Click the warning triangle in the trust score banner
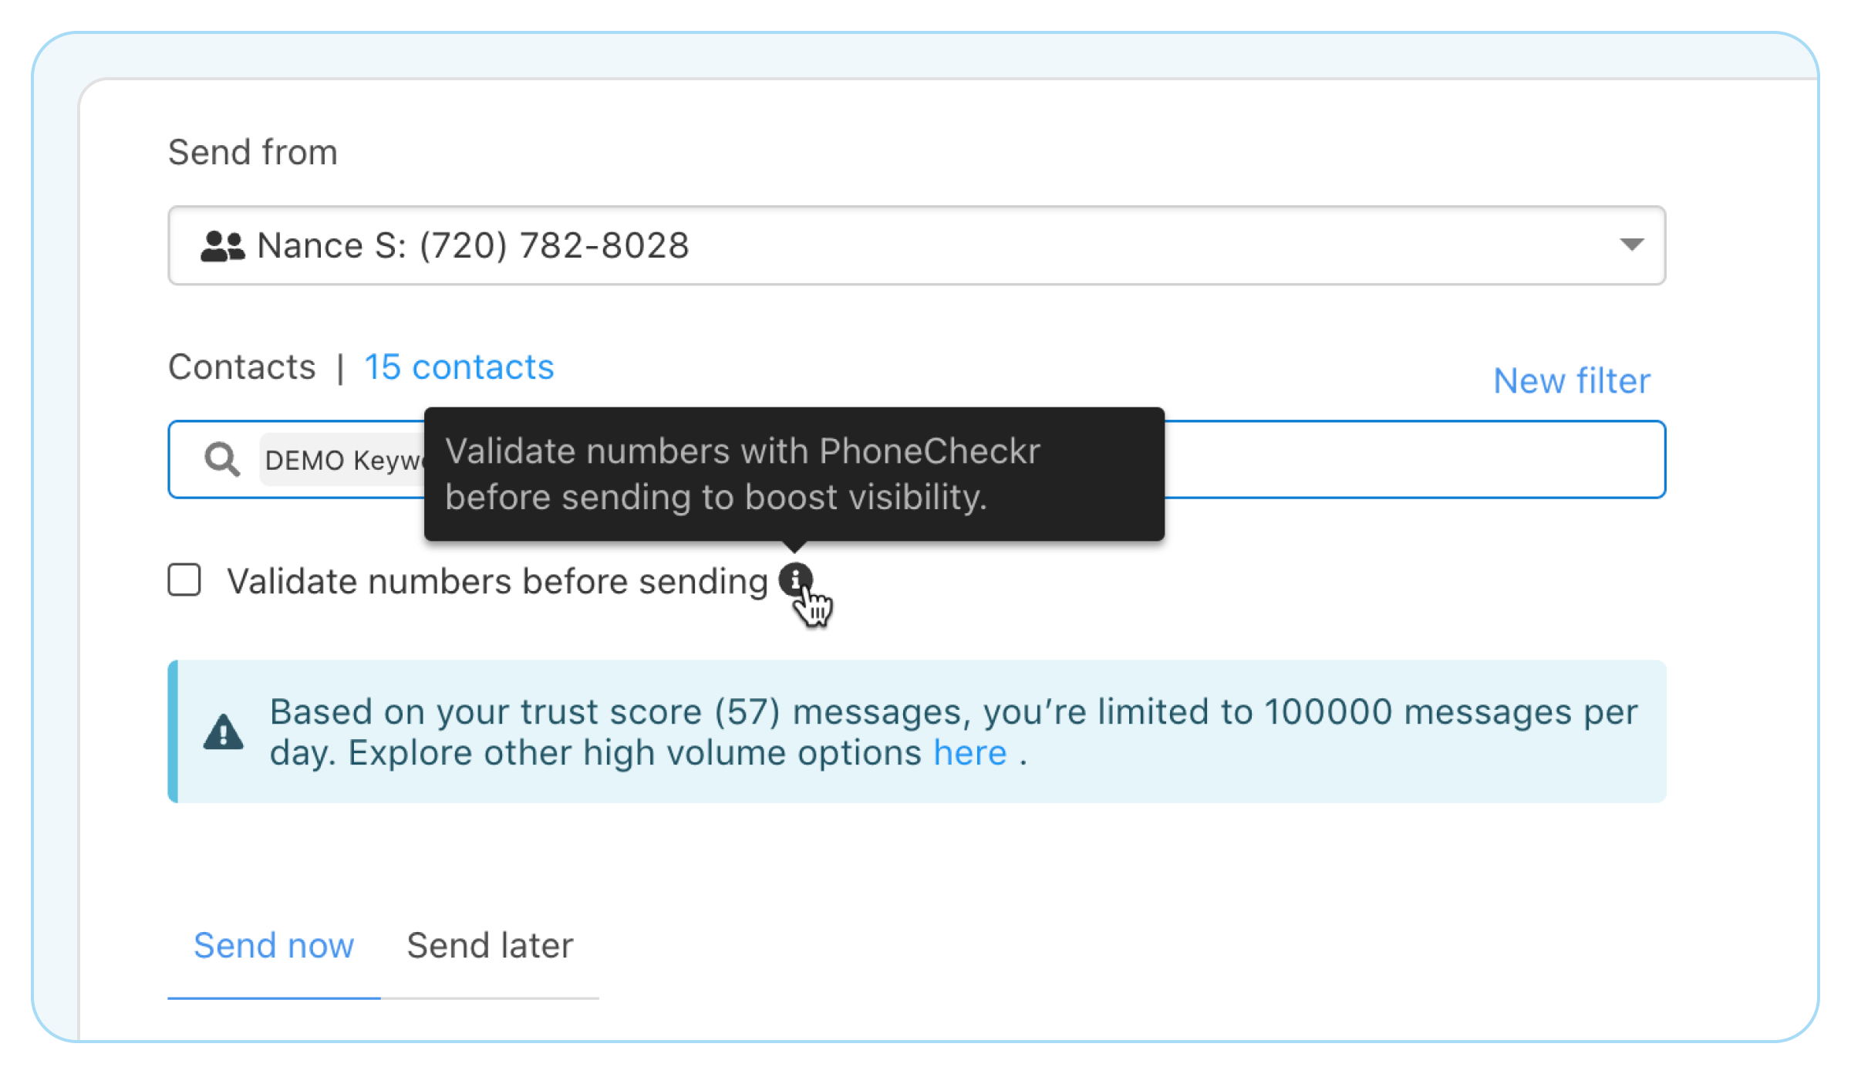The width and height of the screenshot is (1851, 1074). pos(223,731)
